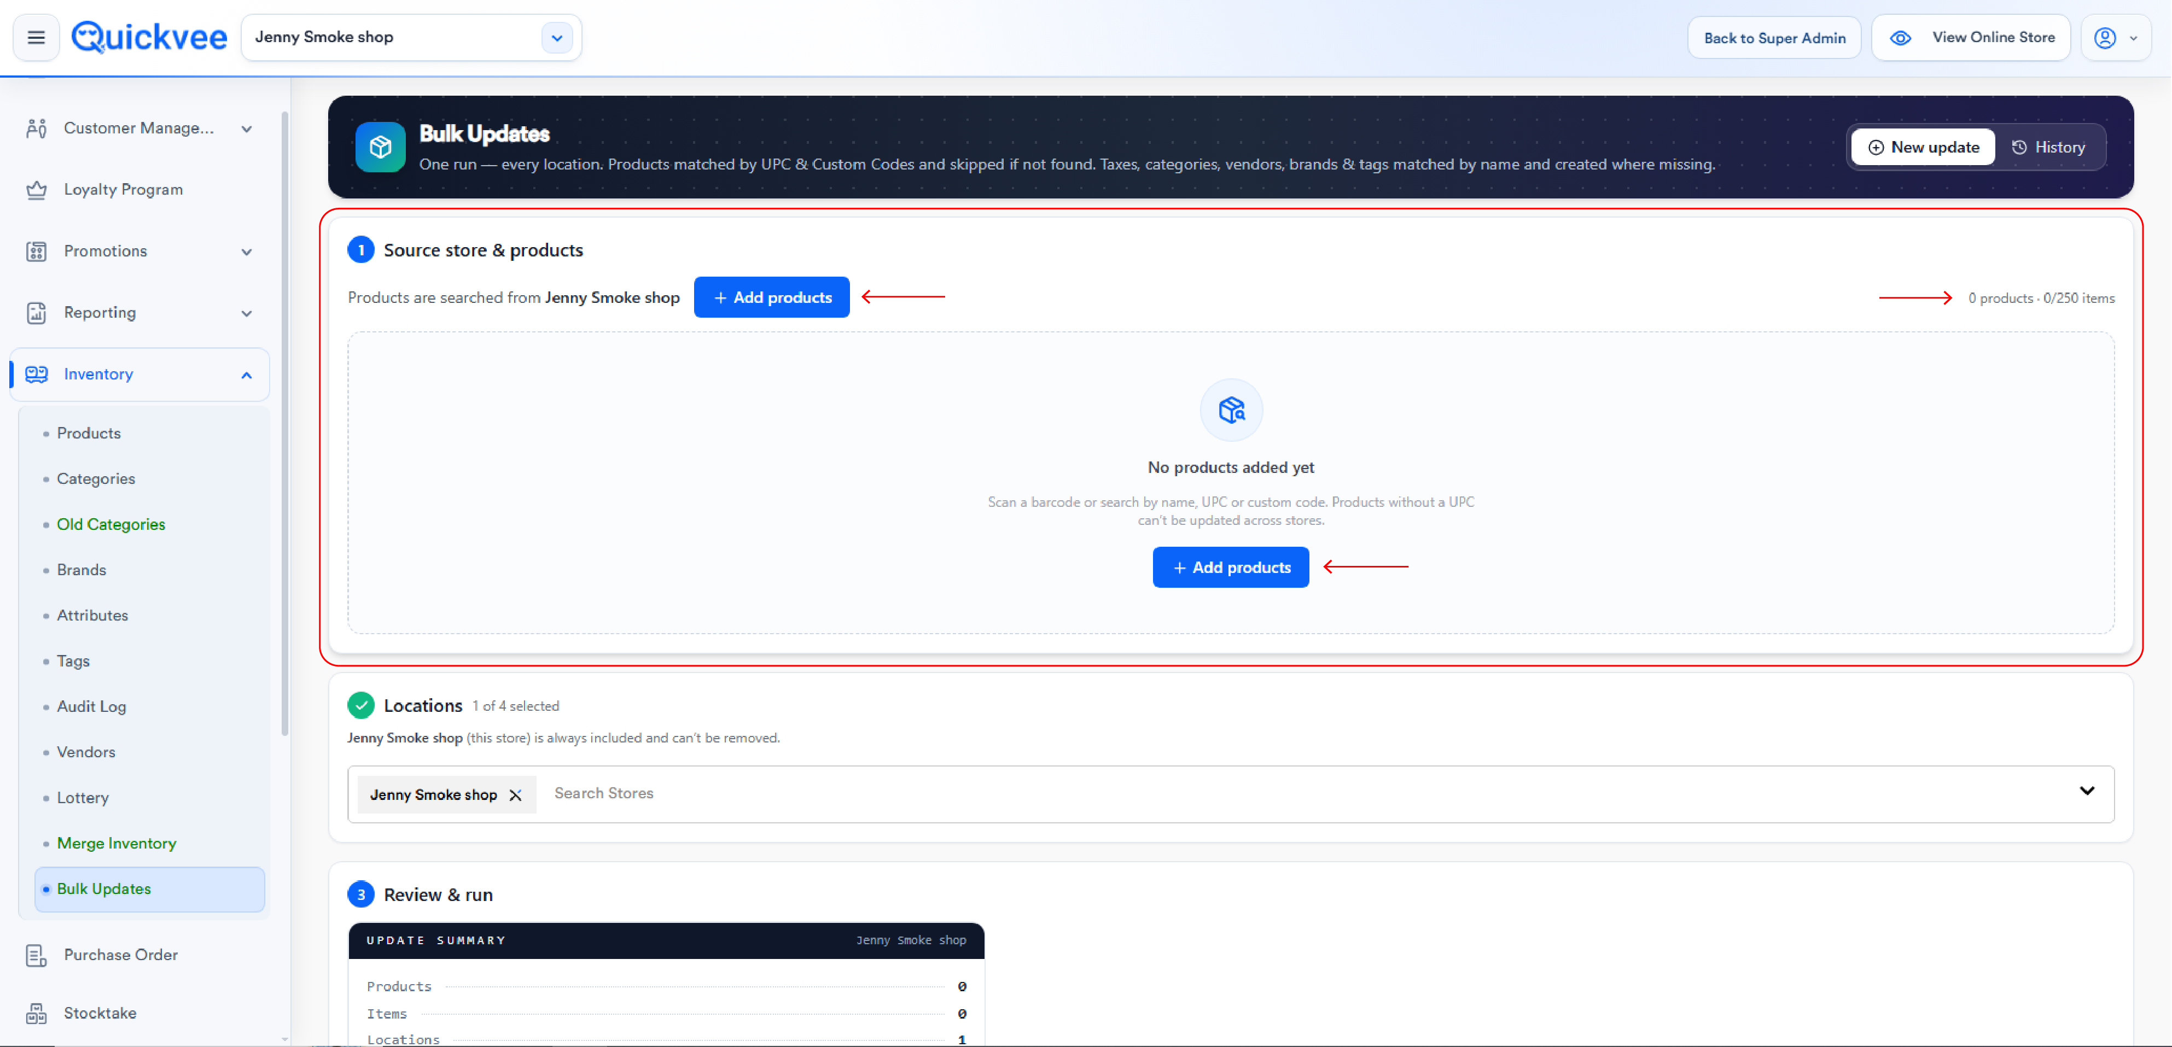Screen dimensions: 2172x1047
Task: Click the Review & run heading
Action: point(438,895)
